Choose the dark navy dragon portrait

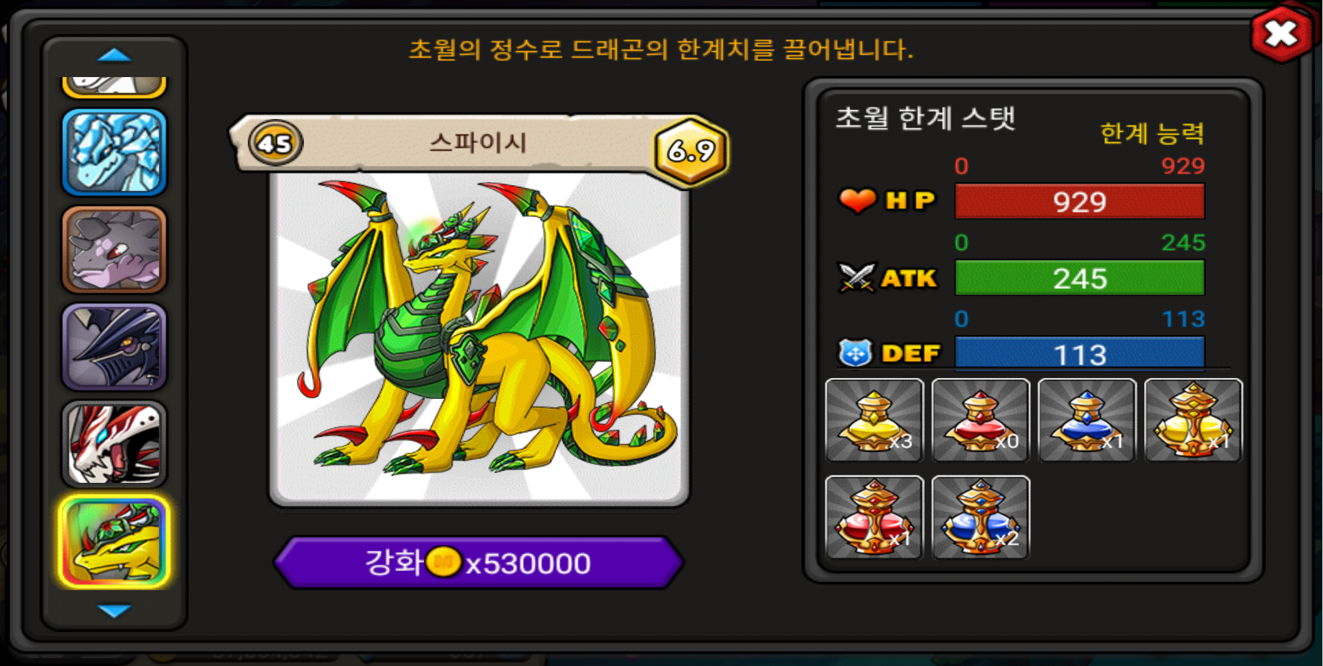[x=115, y=347]
